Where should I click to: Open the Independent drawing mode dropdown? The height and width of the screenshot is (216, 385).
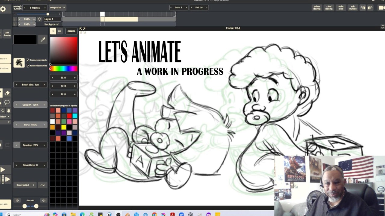57,8
